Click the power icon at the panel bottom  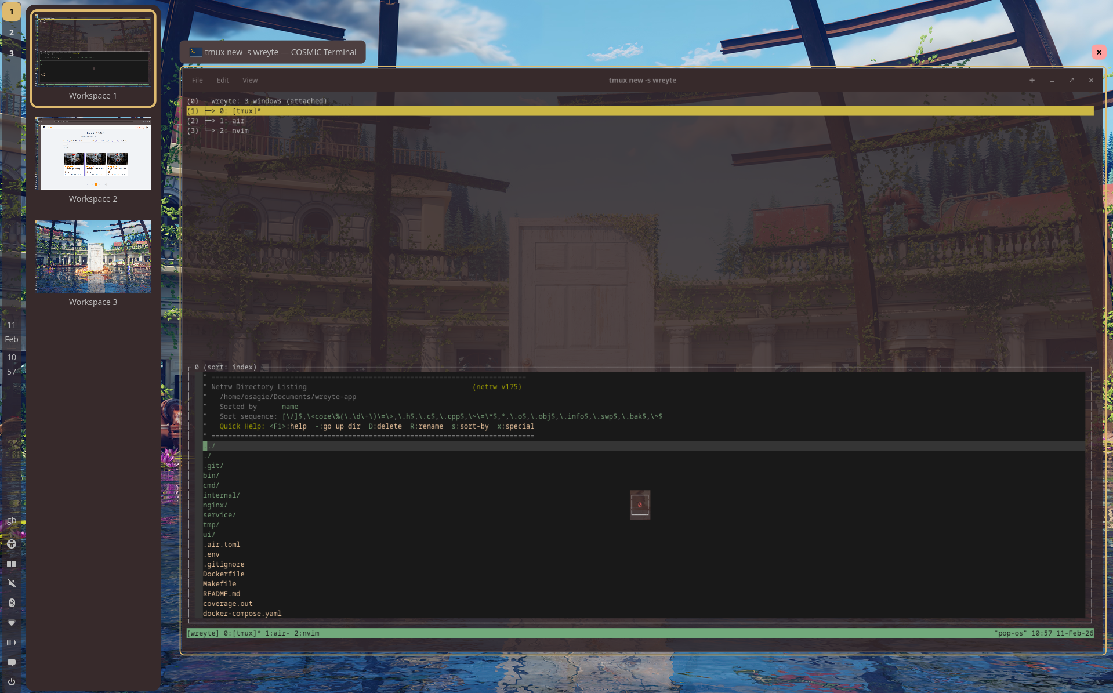coord(12,681)
